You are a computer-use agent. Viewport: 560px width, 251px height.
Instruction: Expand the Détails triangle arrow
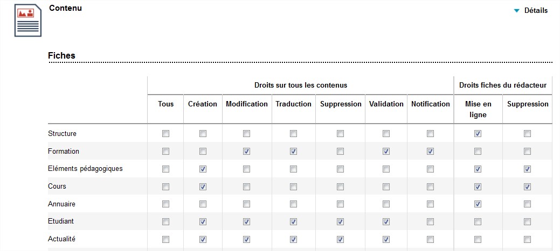tap(516, 11)
